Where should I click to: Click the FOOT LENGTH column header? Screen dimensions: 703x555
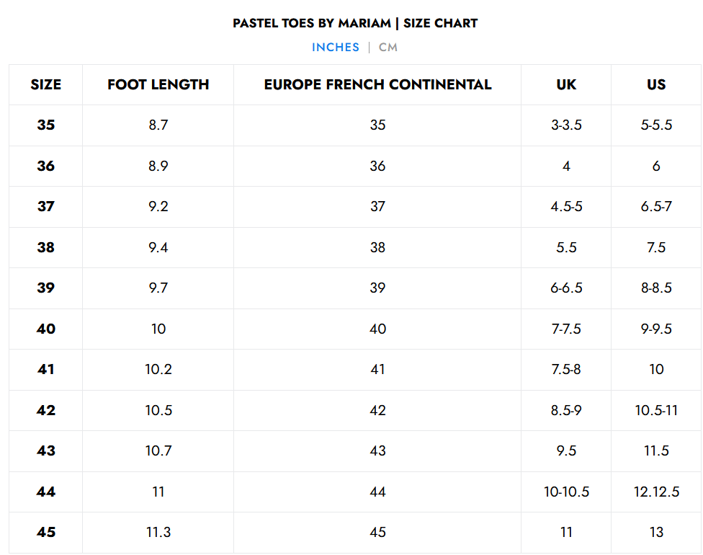pos(158,84)
